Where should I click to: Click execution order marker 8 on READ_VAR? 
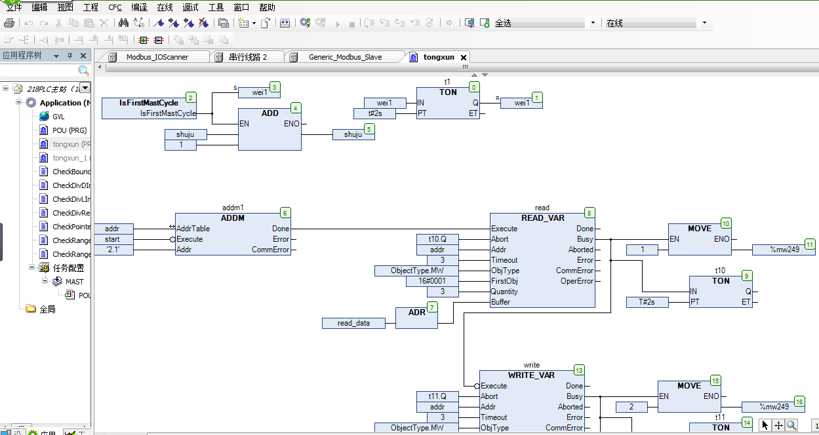tap(590, 213)
